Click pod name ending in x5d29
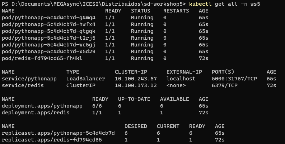285x144 pixels. coord(48,51)
